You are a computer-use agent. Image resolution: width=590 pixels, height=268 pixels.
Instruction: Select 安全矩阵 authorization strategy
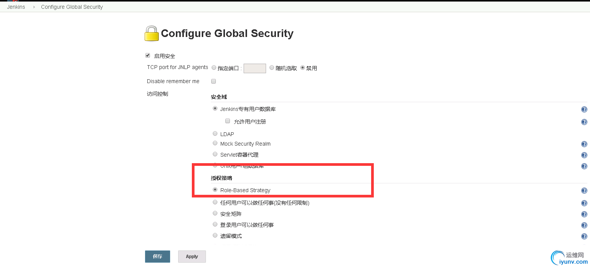tap(215, 213)
